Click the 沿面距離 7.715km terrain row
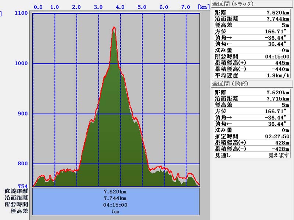 tap(252, 98)
